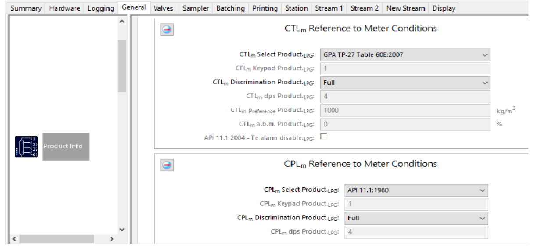Collapse the CTLm Reference to Meter Conditions section

(x=167, y=29)
